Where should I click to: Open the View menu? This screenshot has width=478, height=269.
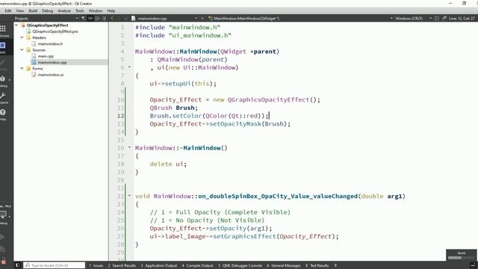[x=20, y=10]
